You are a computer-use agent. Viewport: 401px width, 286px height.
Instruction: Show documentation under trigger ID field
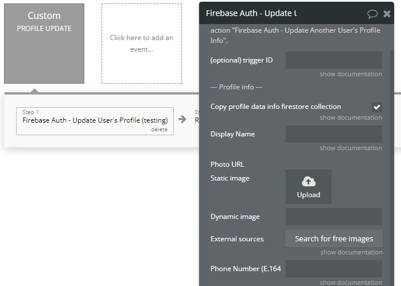351,74
